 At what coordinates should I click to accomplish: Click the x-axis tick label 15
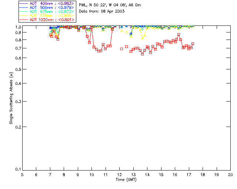tap(161, 175)
